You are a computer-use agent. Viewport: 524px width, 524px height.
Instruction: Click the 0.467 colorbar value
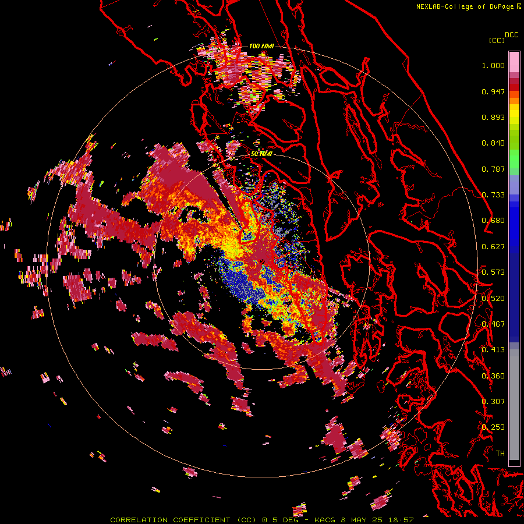493,324
